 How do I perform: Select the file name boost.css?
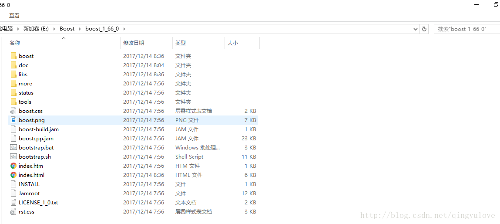tap(30, 111)
